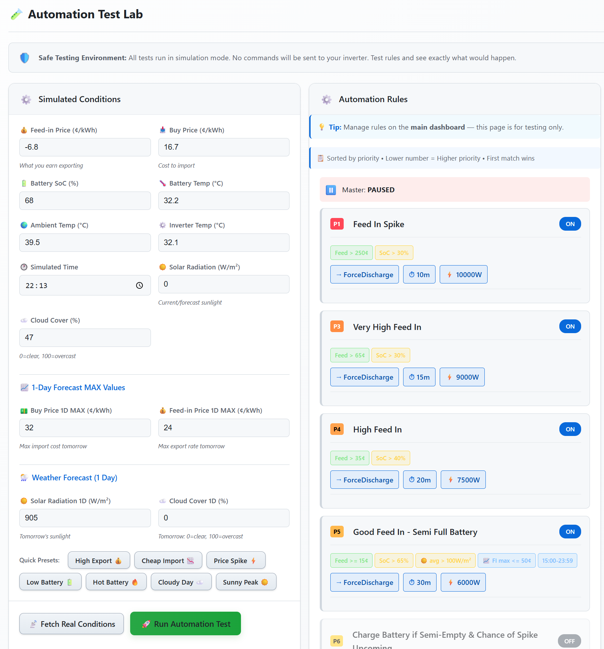
Task: Click the gear icon beside Simulated Conditions
Action: click(x=26, y=99)
